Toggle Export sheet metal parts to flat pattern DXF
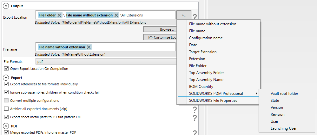The width and height of the screenshot is (317, 135). (6, 117)
